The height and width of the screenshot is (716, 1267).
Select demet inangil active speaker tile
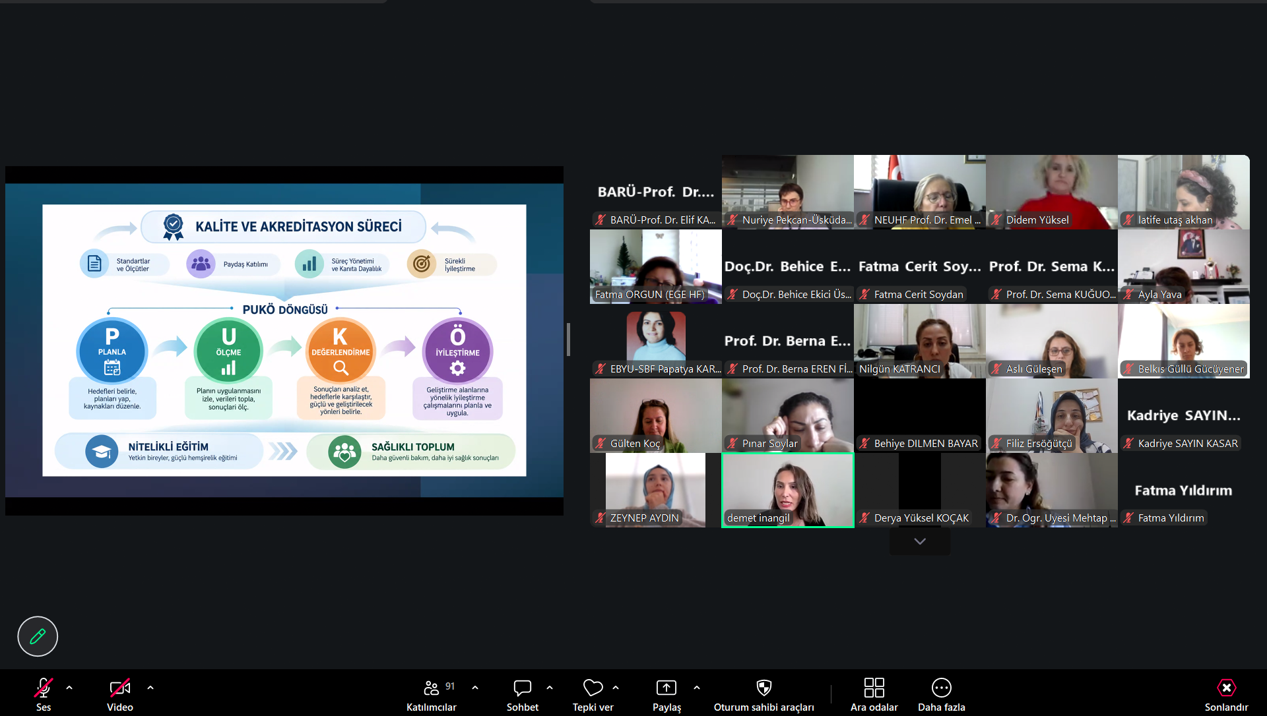point(788,490)
